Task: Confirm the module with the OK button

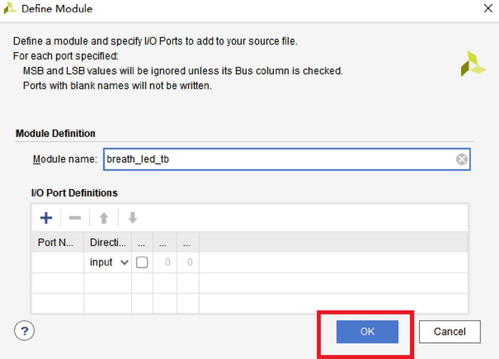Action: (x=367, y=332)
